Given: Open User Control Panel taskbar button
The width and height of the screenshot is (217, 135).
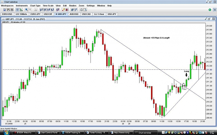Looking at the screenshot, I should tap(48, 133).
